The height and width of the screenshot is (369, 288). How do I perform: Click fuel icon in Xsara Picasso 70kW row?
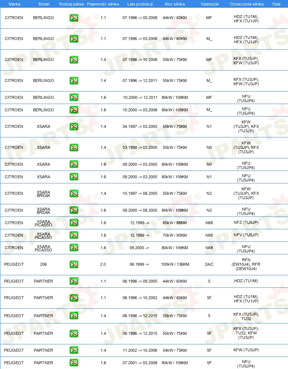[x=74, y=235]
